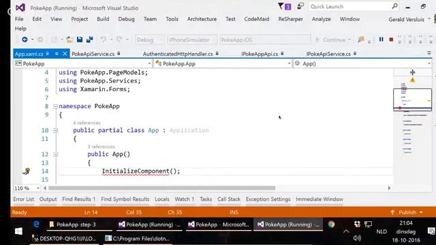Show hidden tray icons chevron
Screen dimensions: 436x245
(346, 231)
